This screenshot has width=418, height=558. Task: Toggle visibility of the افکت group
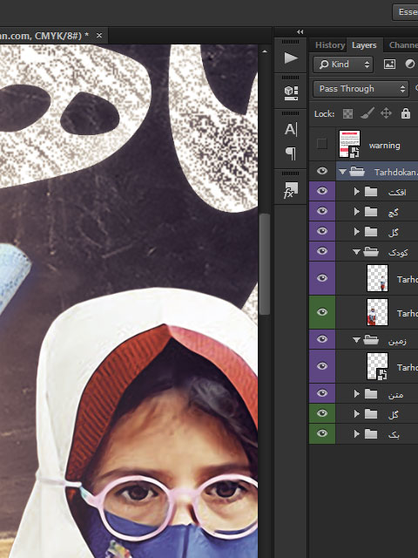pos(322,191)
